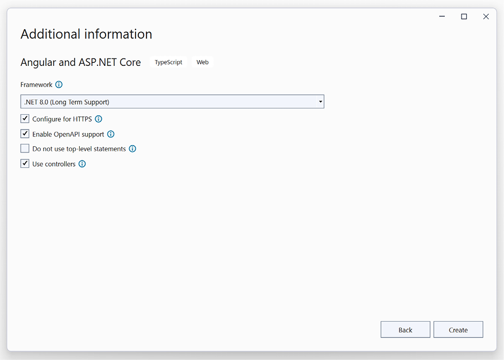This screenshot has height=360, width=504.
Task: Minimize the dialog window
Action: coord(442,17)
